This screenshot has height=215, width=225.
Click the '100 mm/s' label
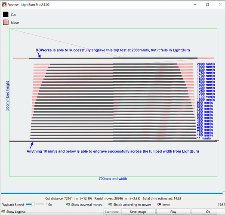(x=205, y=135)
